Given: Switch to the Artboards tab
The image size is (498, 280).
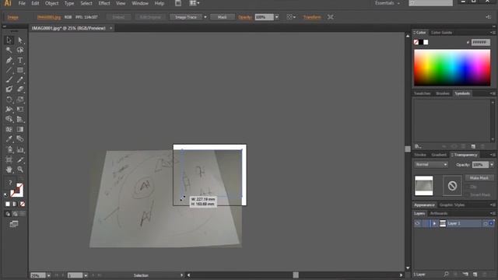Looking at the screenshot, I should [439, 213].
